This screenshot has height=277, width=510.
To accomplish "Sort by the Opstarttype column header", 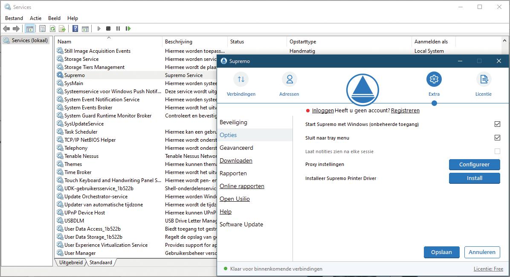I will pyautogui.click(x=349, y=42).
